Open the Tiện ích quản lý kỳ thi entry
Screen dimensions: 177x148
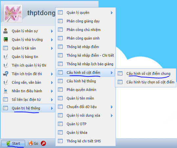pyautogui.click(x=28, y=65)
